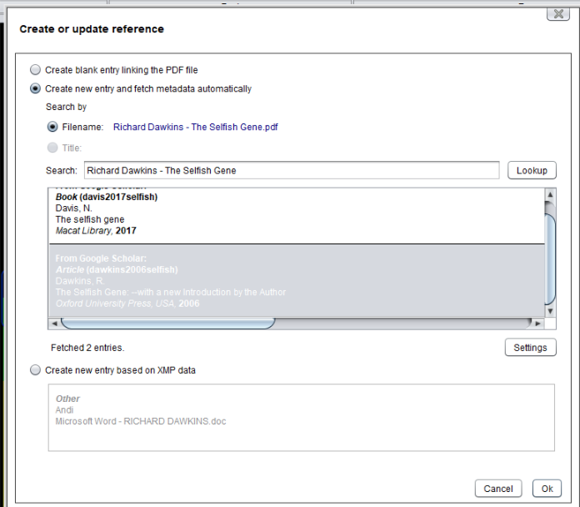
Task: Choose the Title search radio button
Action: click(52, 148)
